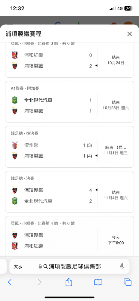Go back with the Safari back arrow

pos(10,282)
